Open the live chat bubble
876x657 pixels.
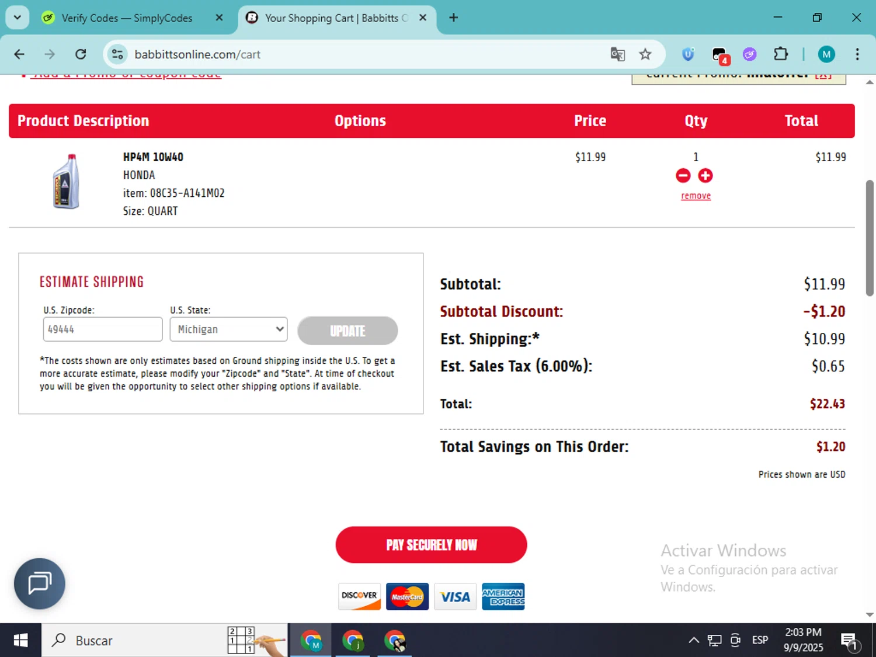pos(40,583)
